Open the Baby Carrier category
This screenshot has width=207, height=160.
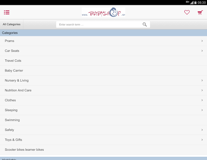[x=103, y=71]
